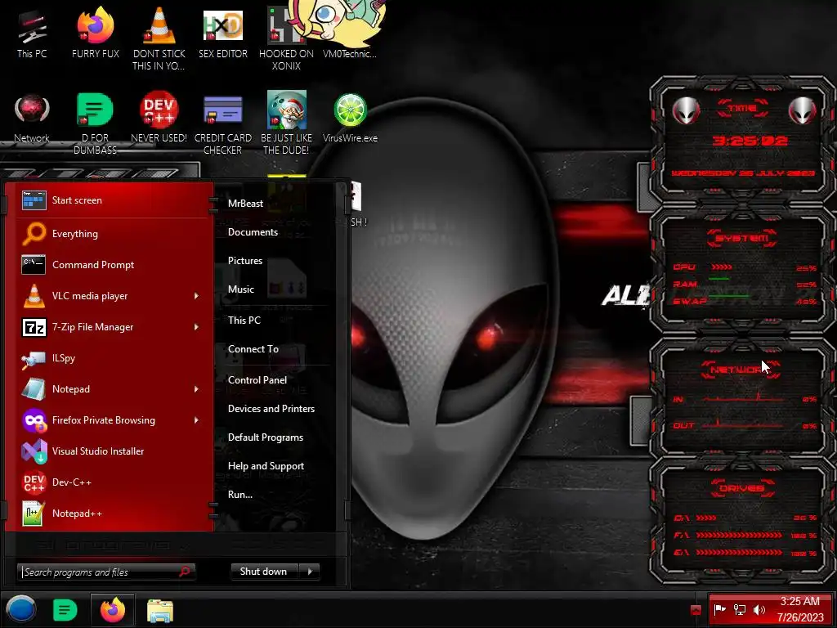Expand the 7-Zip File Manager jump list arrow

[x=196, y=327]
